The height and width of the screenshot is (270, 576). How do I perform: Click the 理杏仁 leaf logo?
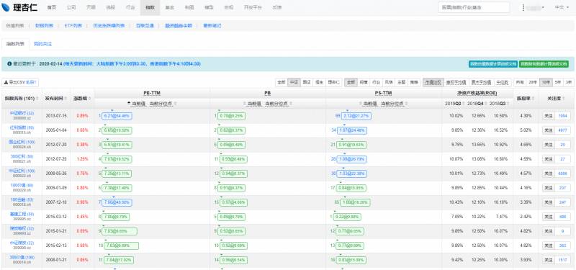coord(6,7)
